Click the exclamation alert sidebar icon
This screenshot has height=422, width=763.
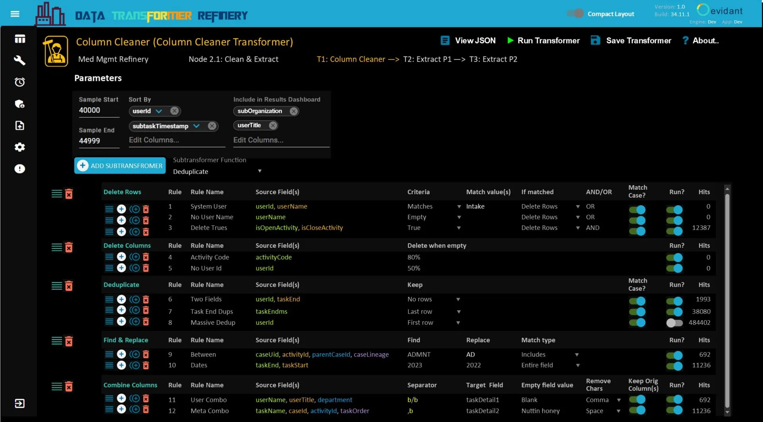(x=19, y=169)
